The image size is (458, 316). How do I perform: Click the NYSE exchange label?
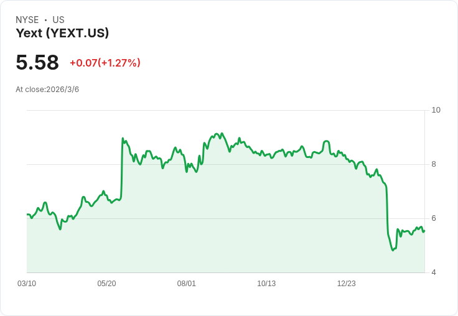[x=27, y=20]
